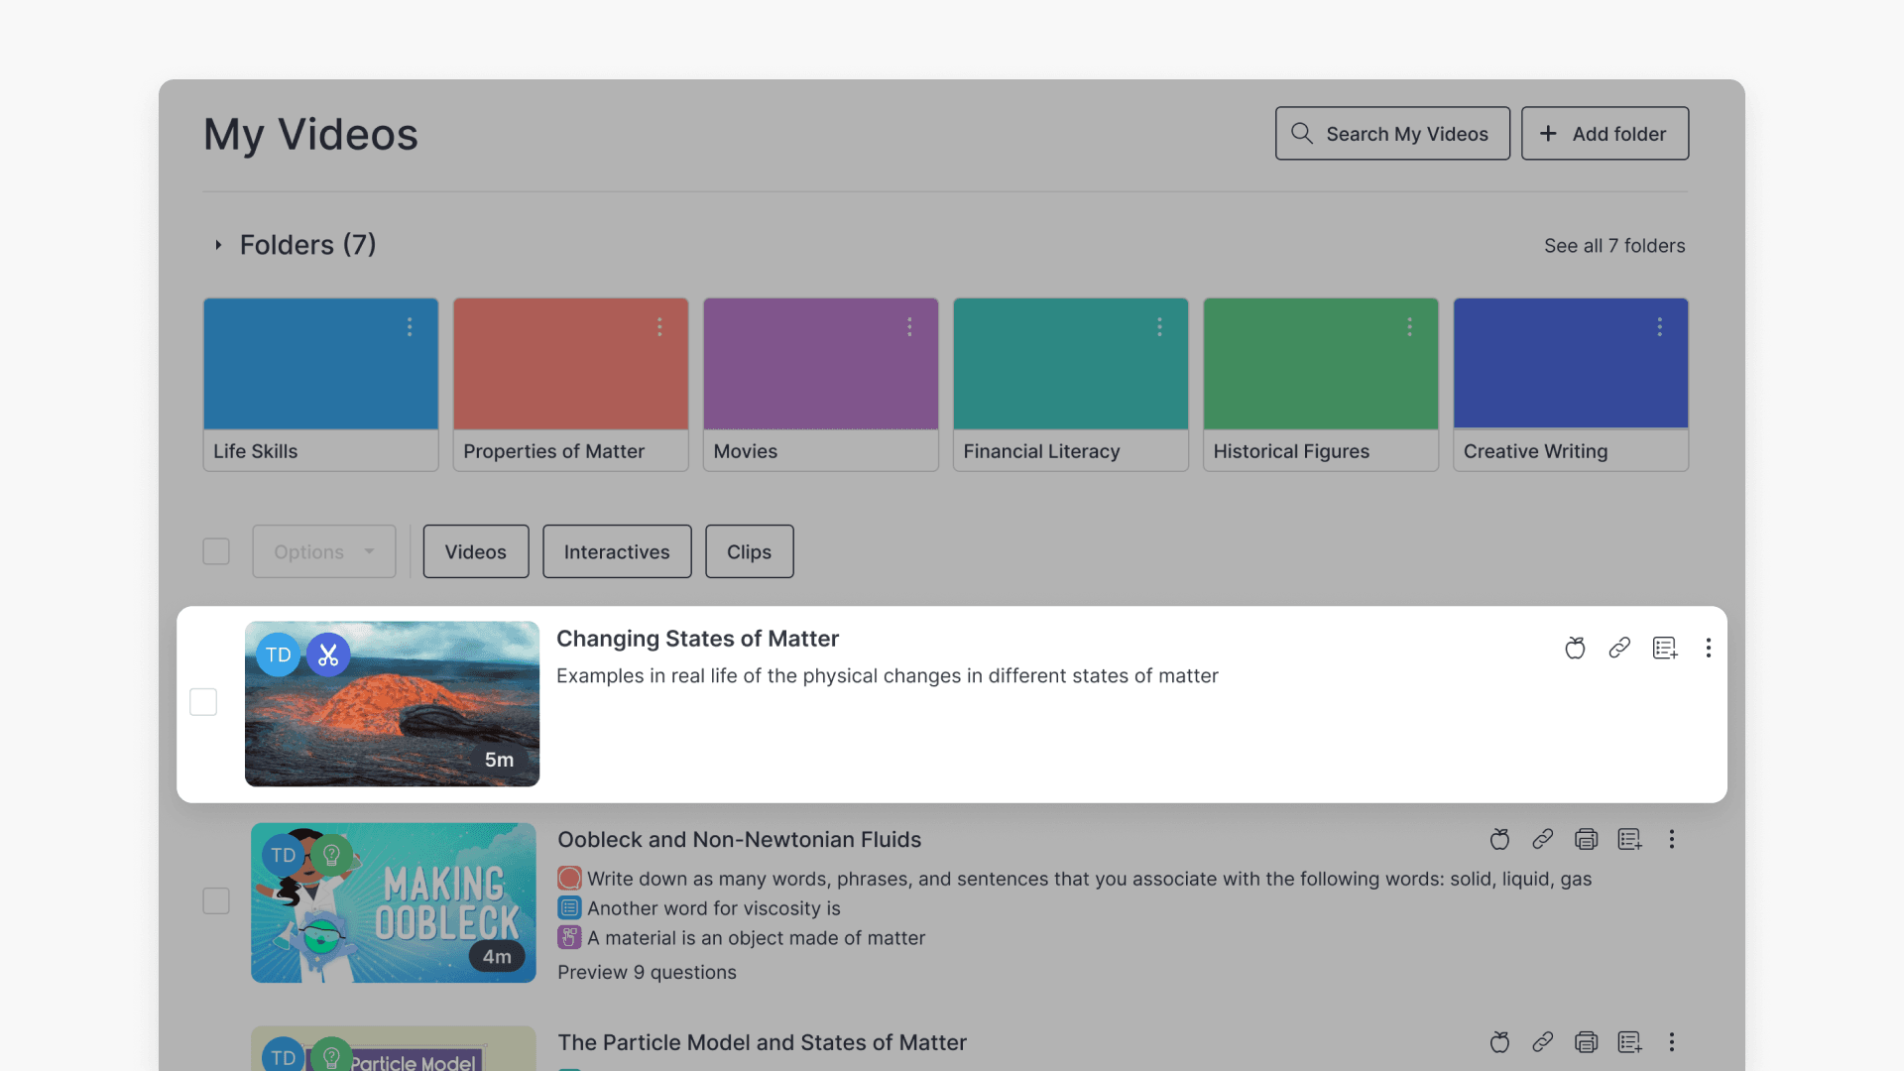Click the apple icon on Changing States of Matter
This screenshot has width=1904, height=1071.
coord(1575,648)
